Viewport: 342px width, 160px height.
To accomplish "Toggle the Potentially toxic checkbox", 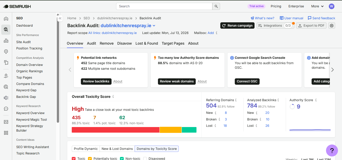I will pos(90,158).
